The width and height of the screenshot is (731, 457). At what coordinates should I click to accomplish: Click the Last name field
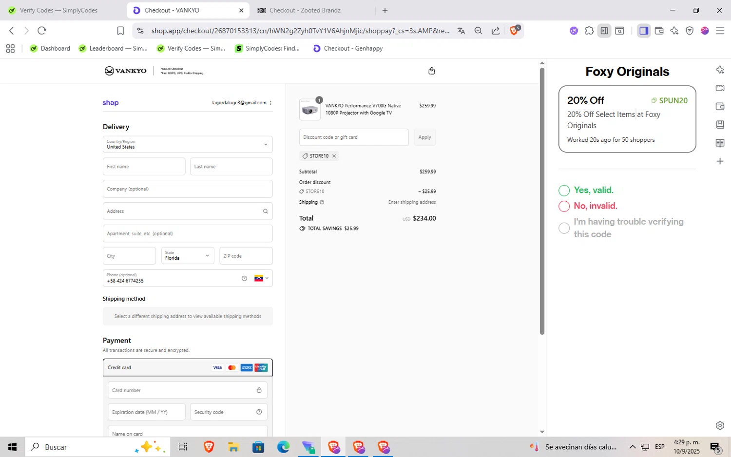pyautogui.click(x=231, y=167)
